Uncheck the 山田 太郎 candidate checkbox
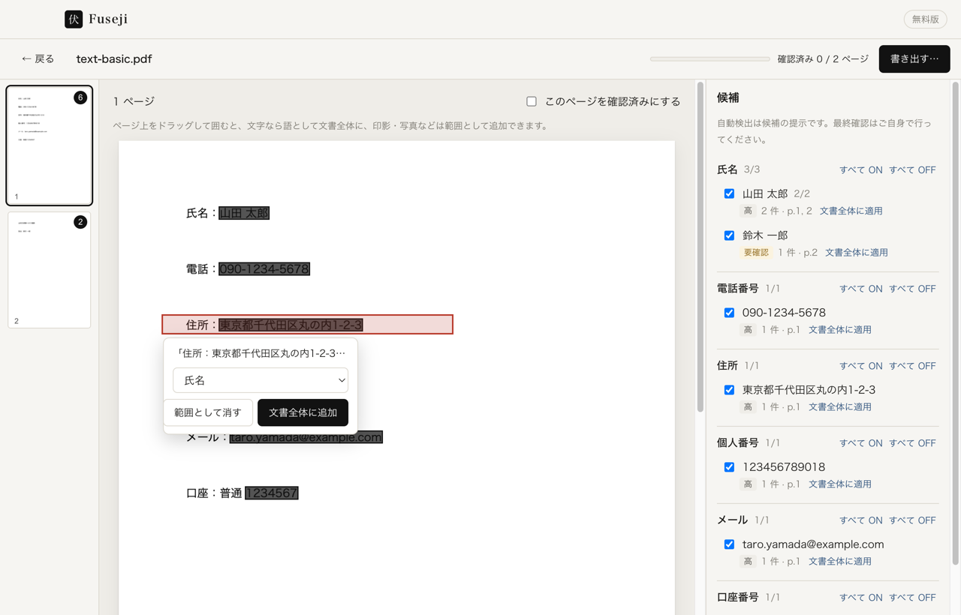The height and width of the screenshot is (615, 961). pos(729,193)
